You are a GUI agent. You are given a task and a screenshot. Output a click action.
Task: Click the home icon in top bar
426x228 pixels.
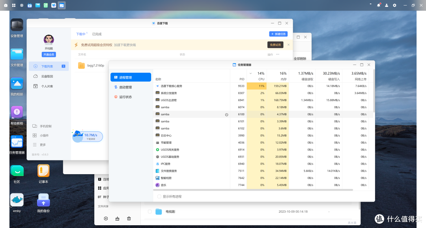click(x=6, y=5)
